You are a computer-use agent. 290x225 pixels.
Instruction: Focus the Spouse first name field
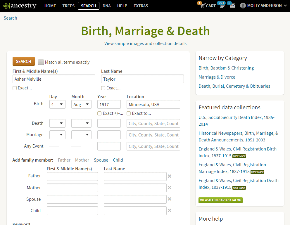point(72,199)
